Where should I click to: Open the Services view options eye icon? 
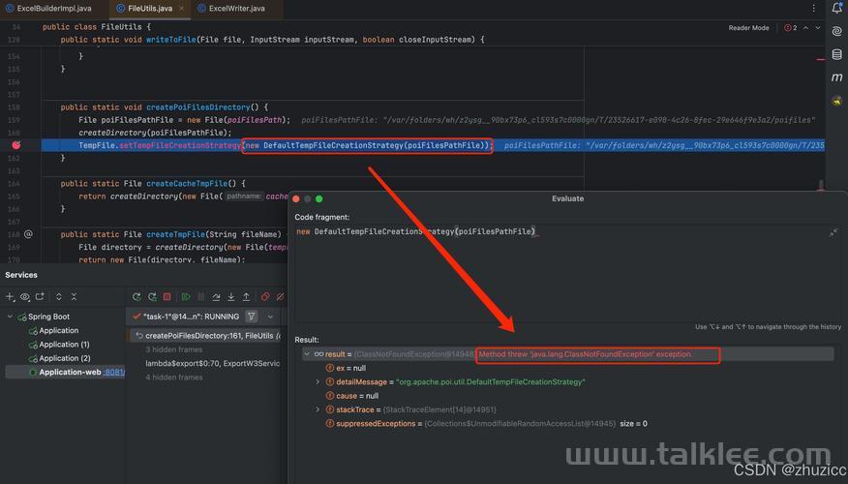[x=25, y=296]
